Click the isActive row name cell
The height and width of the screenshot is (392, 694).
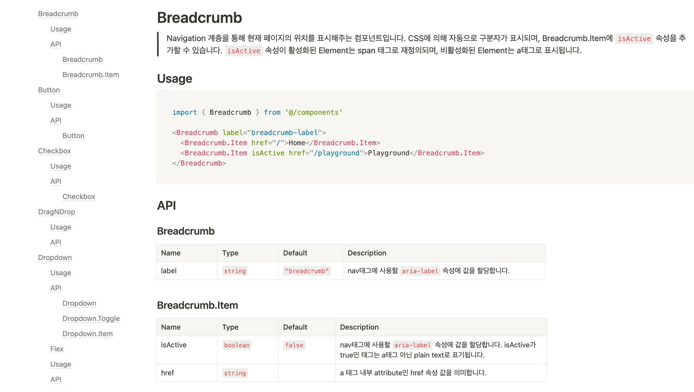pyautogui.click(x=174, y=345)
